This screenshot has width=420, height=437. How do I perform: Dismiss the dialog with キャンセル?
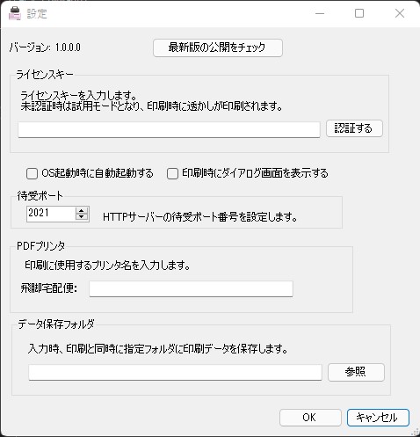point(378,418)
